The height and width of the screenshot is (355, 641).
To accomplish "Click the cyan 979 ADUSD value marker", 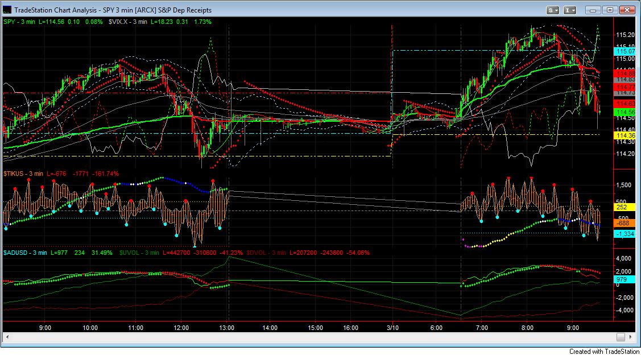I will coord(625,279).
